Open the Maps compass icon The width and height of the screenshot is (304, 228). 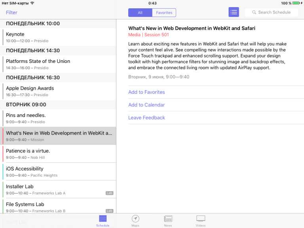pos(135,218)
